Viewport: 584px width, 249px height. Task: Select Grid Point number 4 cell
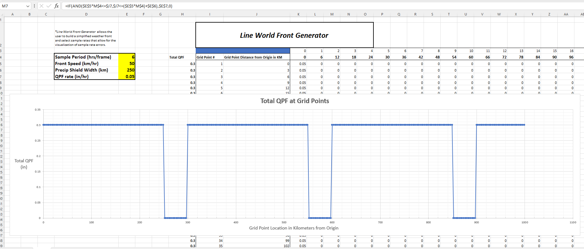pos(210,83)
